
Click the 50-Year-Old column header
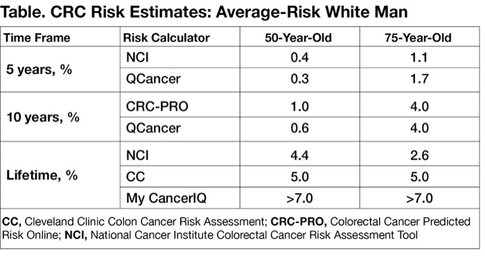tap(298, 37)
